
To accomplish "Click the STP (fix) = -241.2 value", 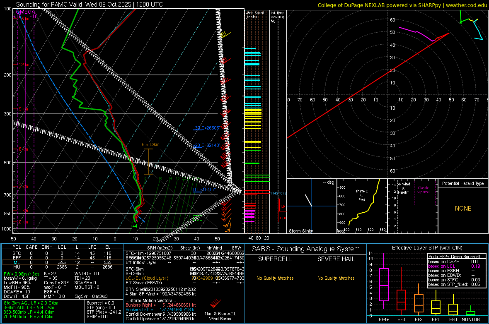I will tap(104, 312).
